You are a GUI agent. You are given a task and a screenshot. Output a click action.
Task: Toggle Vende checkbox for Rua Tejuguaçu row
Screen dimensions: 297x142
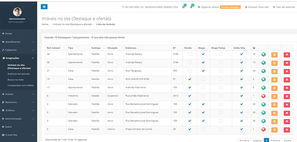point(189,71)
